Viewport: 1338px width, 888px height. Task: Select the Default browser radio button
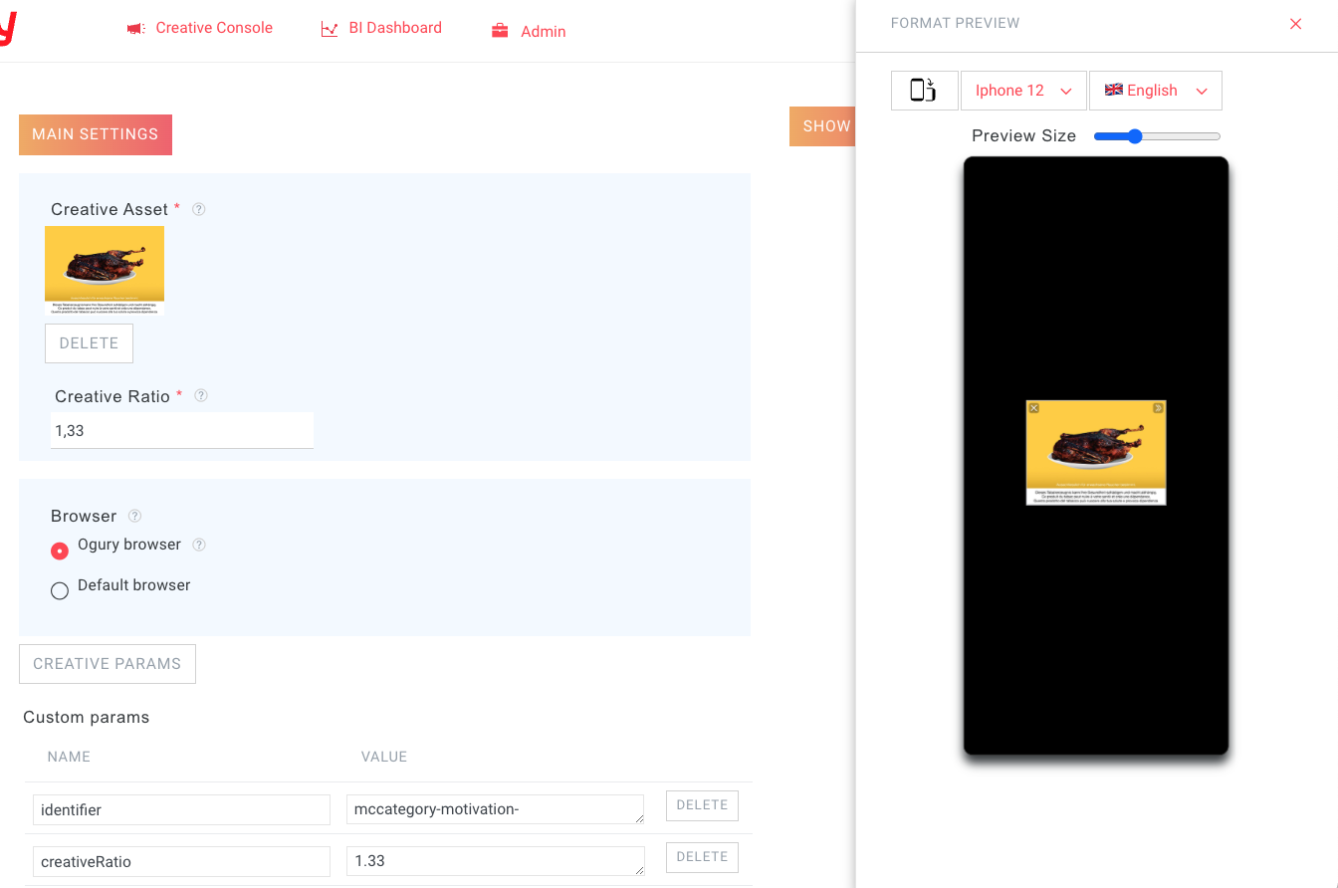coord(59,590)
